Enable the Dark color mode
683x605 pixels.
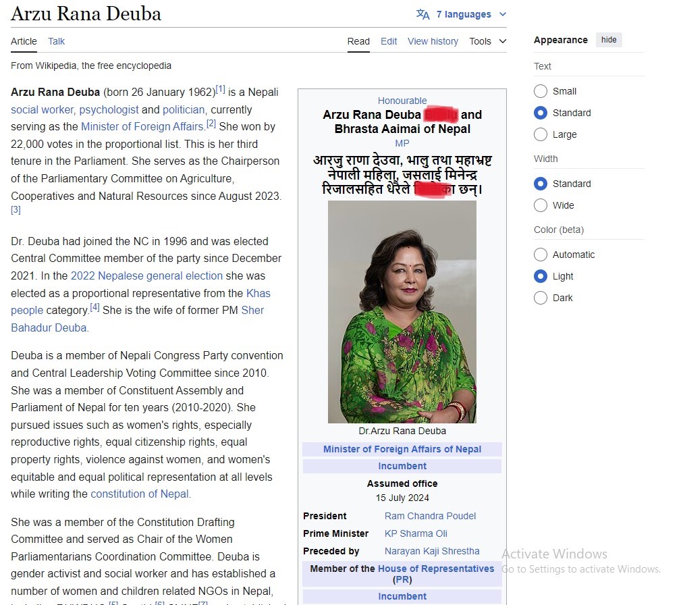pyautogui.click(x=541, y=298)
